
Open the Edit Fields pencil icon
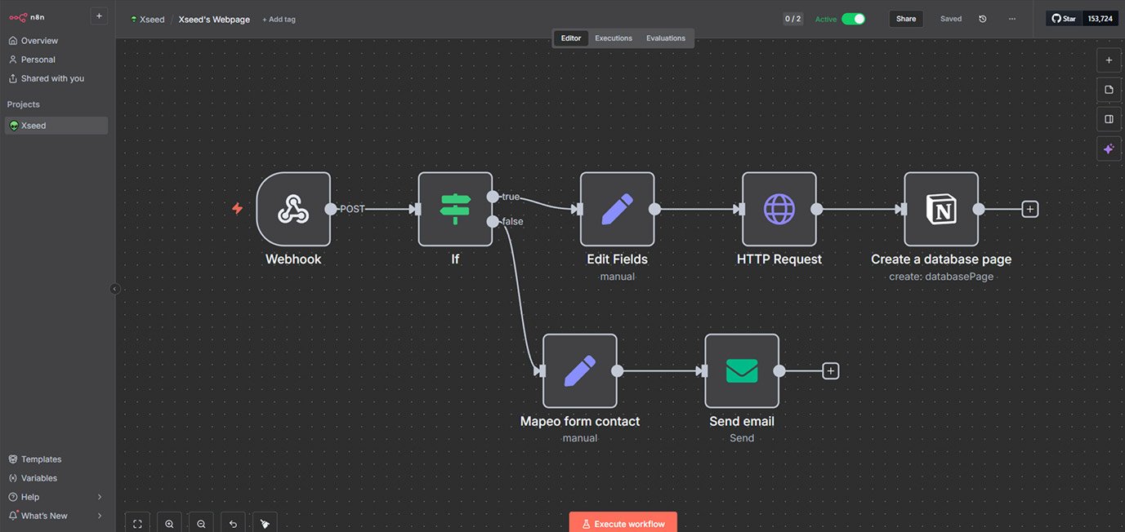click(617, 209)
